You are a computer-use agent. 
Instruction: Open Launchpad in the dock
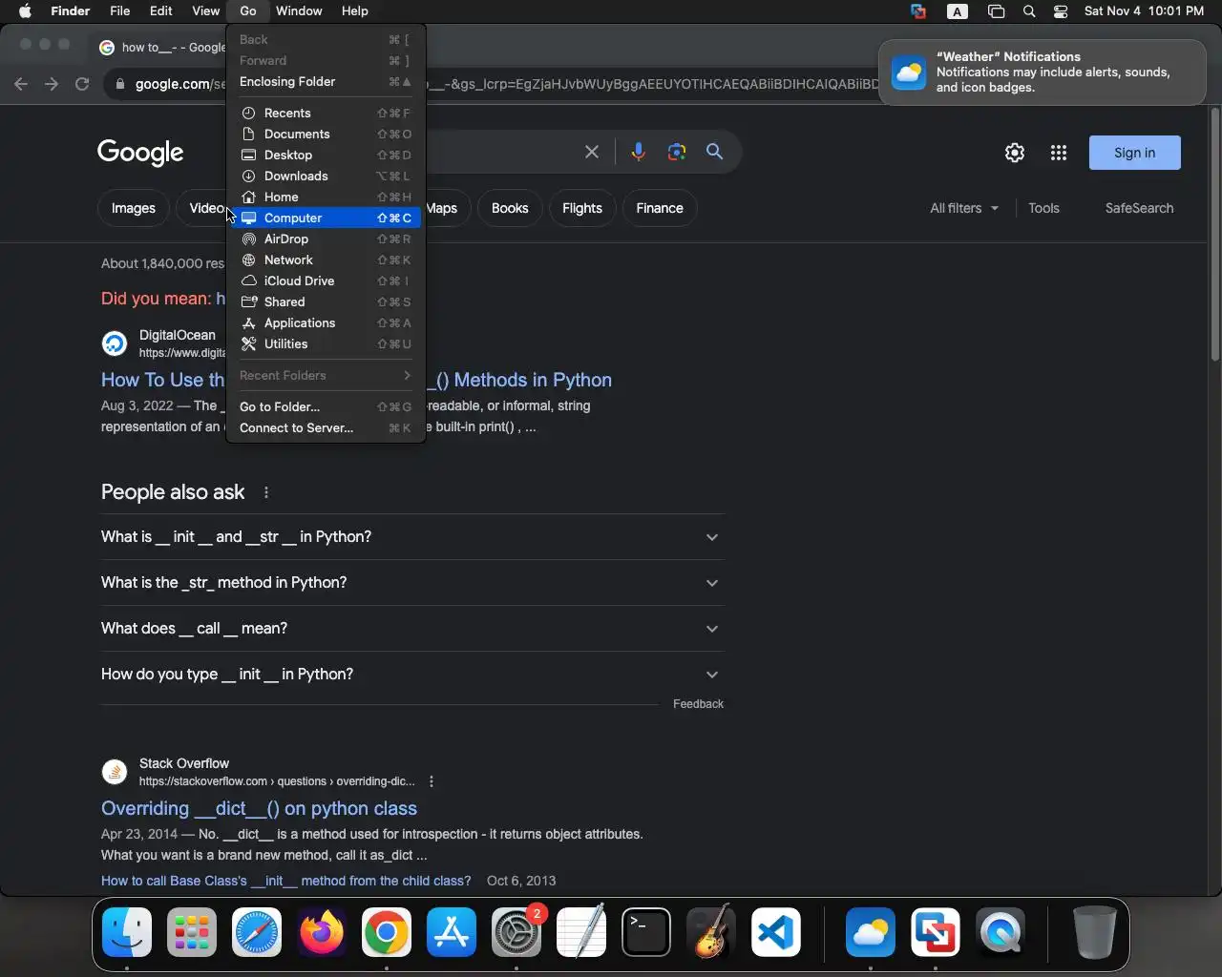[192, 932]
